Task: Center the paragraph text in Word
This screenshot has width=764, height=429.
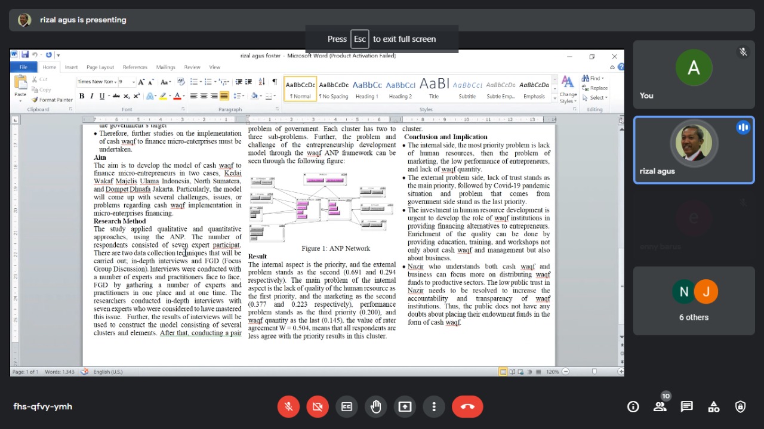Action: tap(204, 96)
